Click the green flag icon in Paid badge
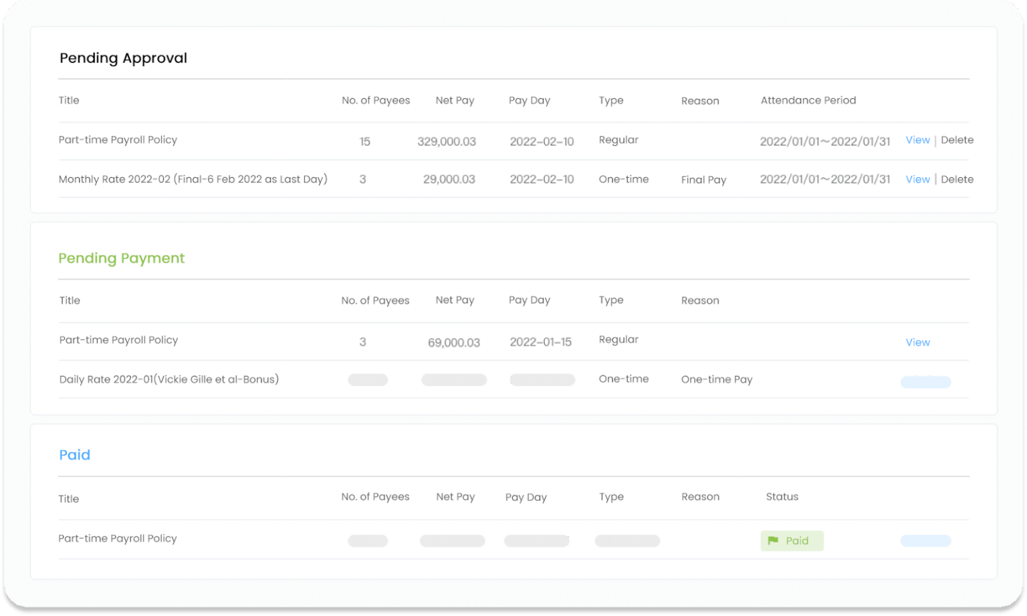 tap(773, 540)
